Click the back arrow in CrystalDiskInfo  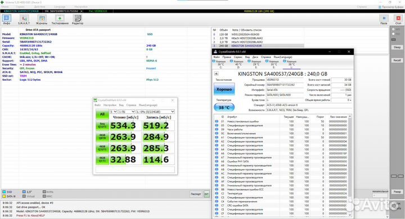tap(216, 74)
